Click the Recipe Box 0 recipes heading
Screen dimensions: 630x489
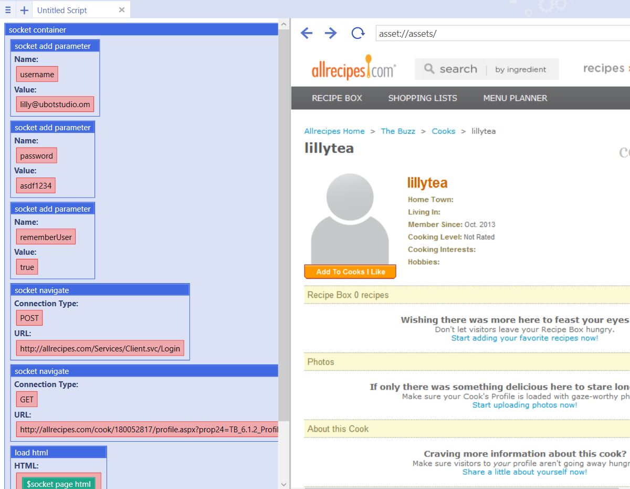click(x=348, y=295)
